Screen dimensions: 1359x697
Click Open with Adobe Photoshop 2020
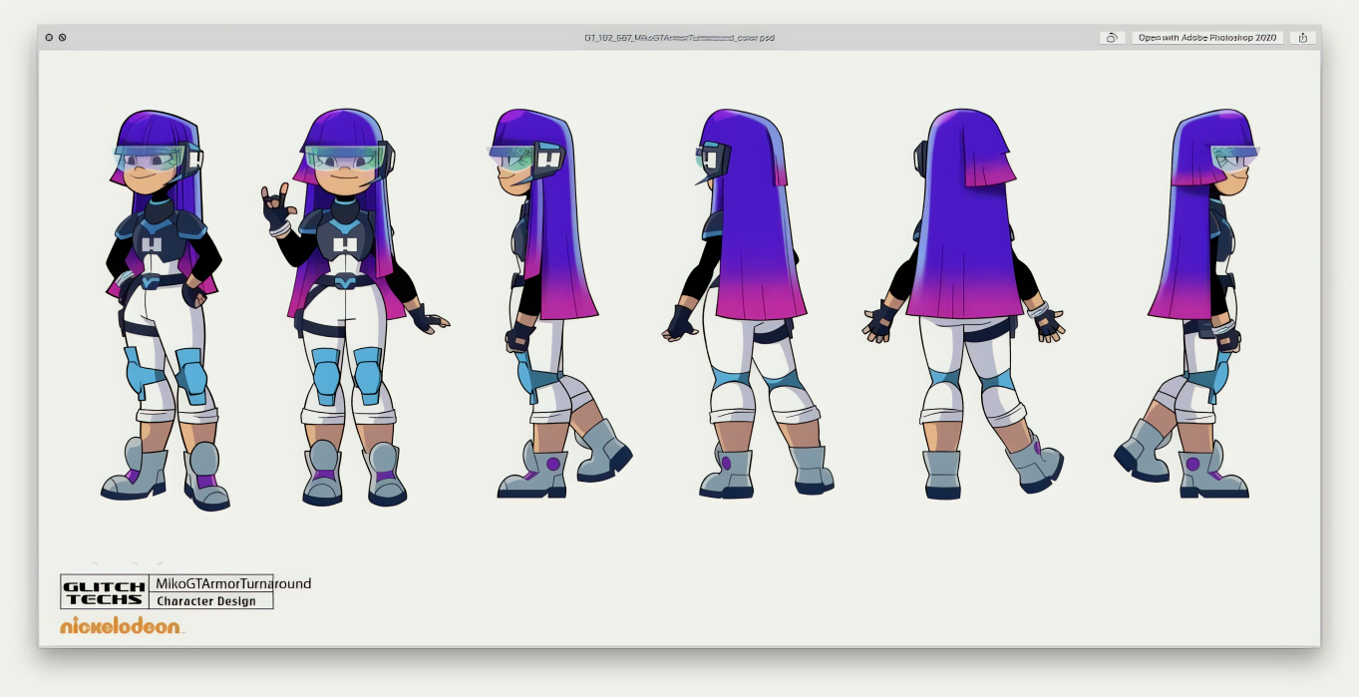coord(1207,38)
